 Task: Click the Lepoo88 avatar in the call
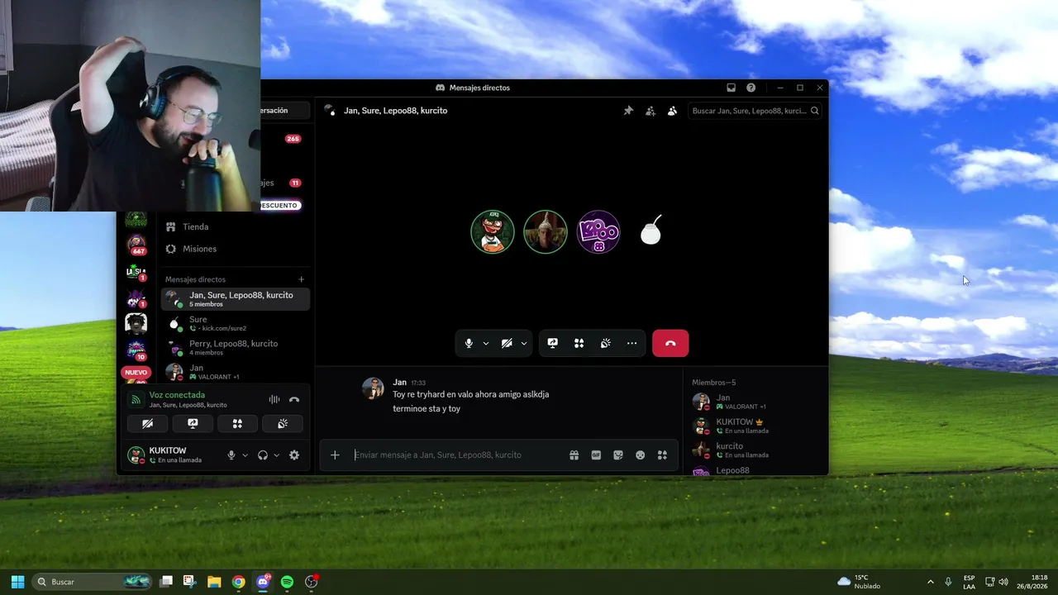point(598,231)
